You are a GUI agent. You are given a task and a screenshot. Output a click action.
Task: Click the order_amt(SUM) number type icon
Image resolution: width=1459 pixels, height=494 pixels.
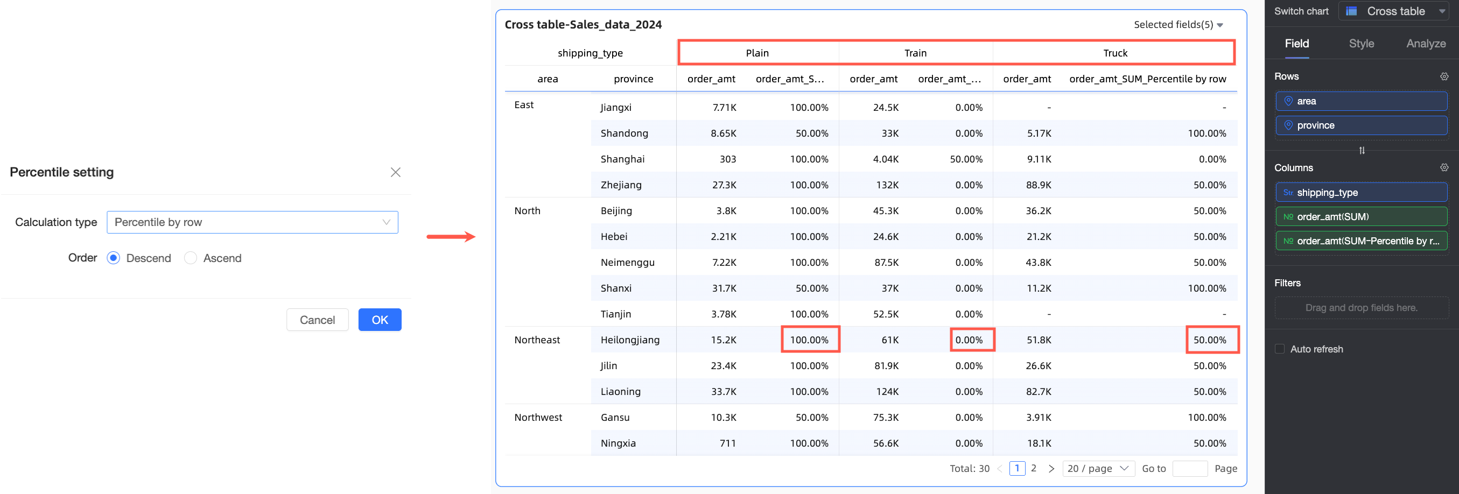[x=1288, y=217]
